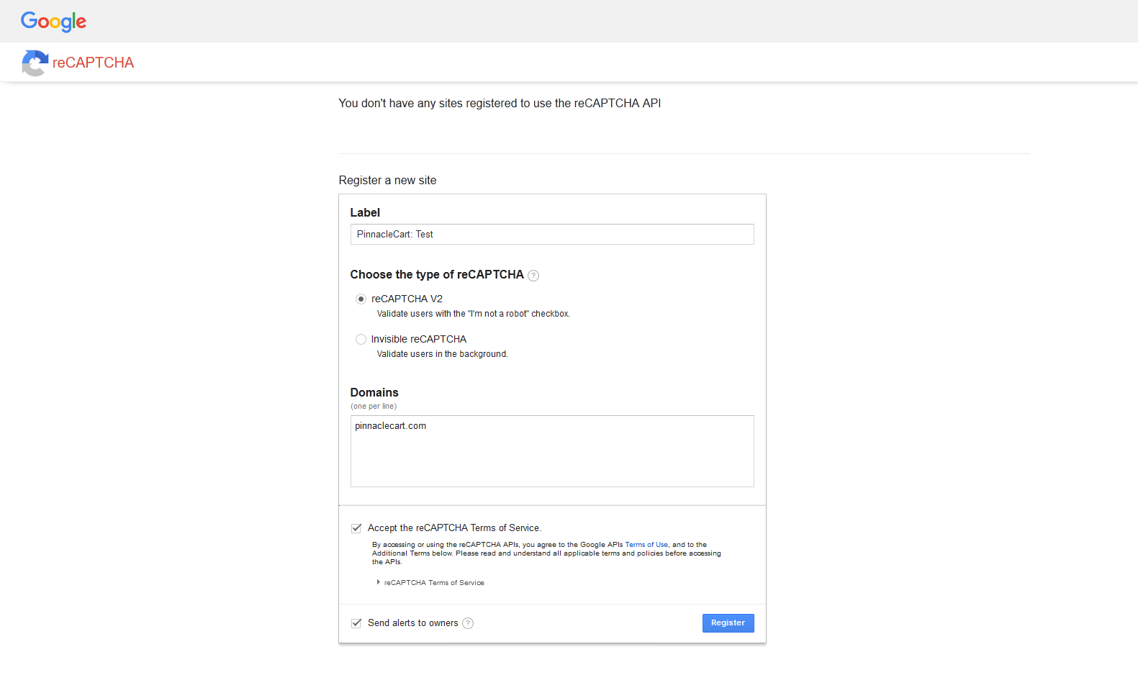Click the 'Validate users in the background.' text

[443, 354]
